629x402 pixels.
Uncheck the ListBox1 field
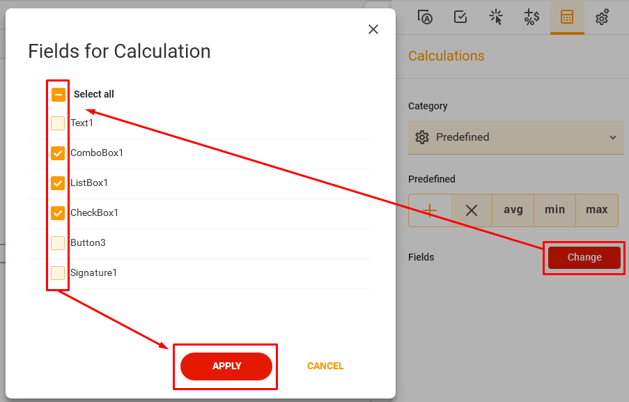58,183
